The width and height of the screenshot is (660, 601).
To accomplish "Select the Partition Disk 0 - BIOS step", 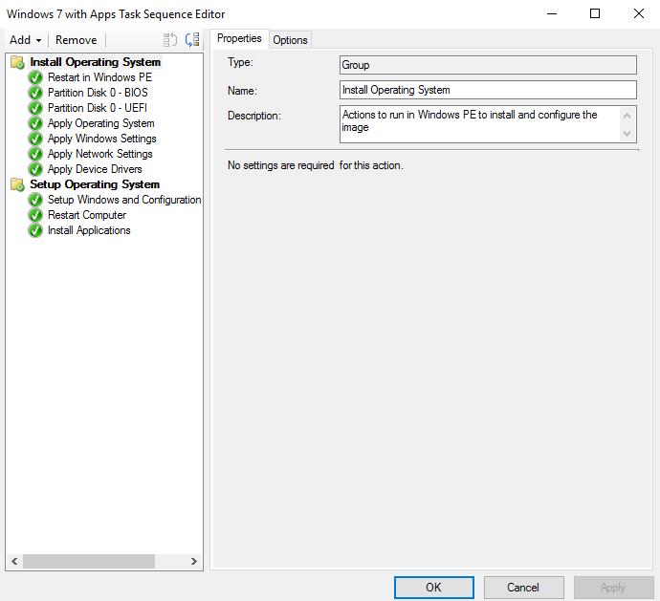I will click(x=98, y=93).
